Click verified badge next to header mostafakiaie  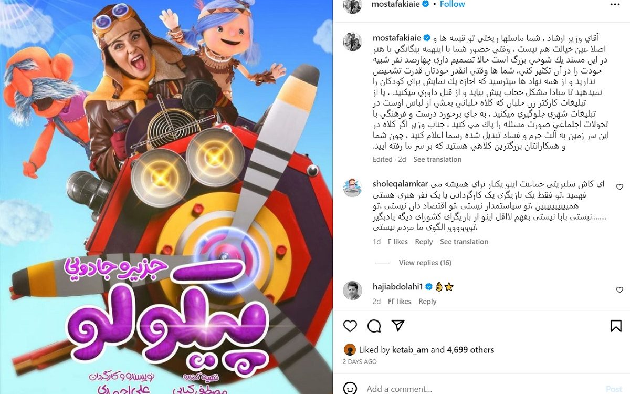click(426, 4)
